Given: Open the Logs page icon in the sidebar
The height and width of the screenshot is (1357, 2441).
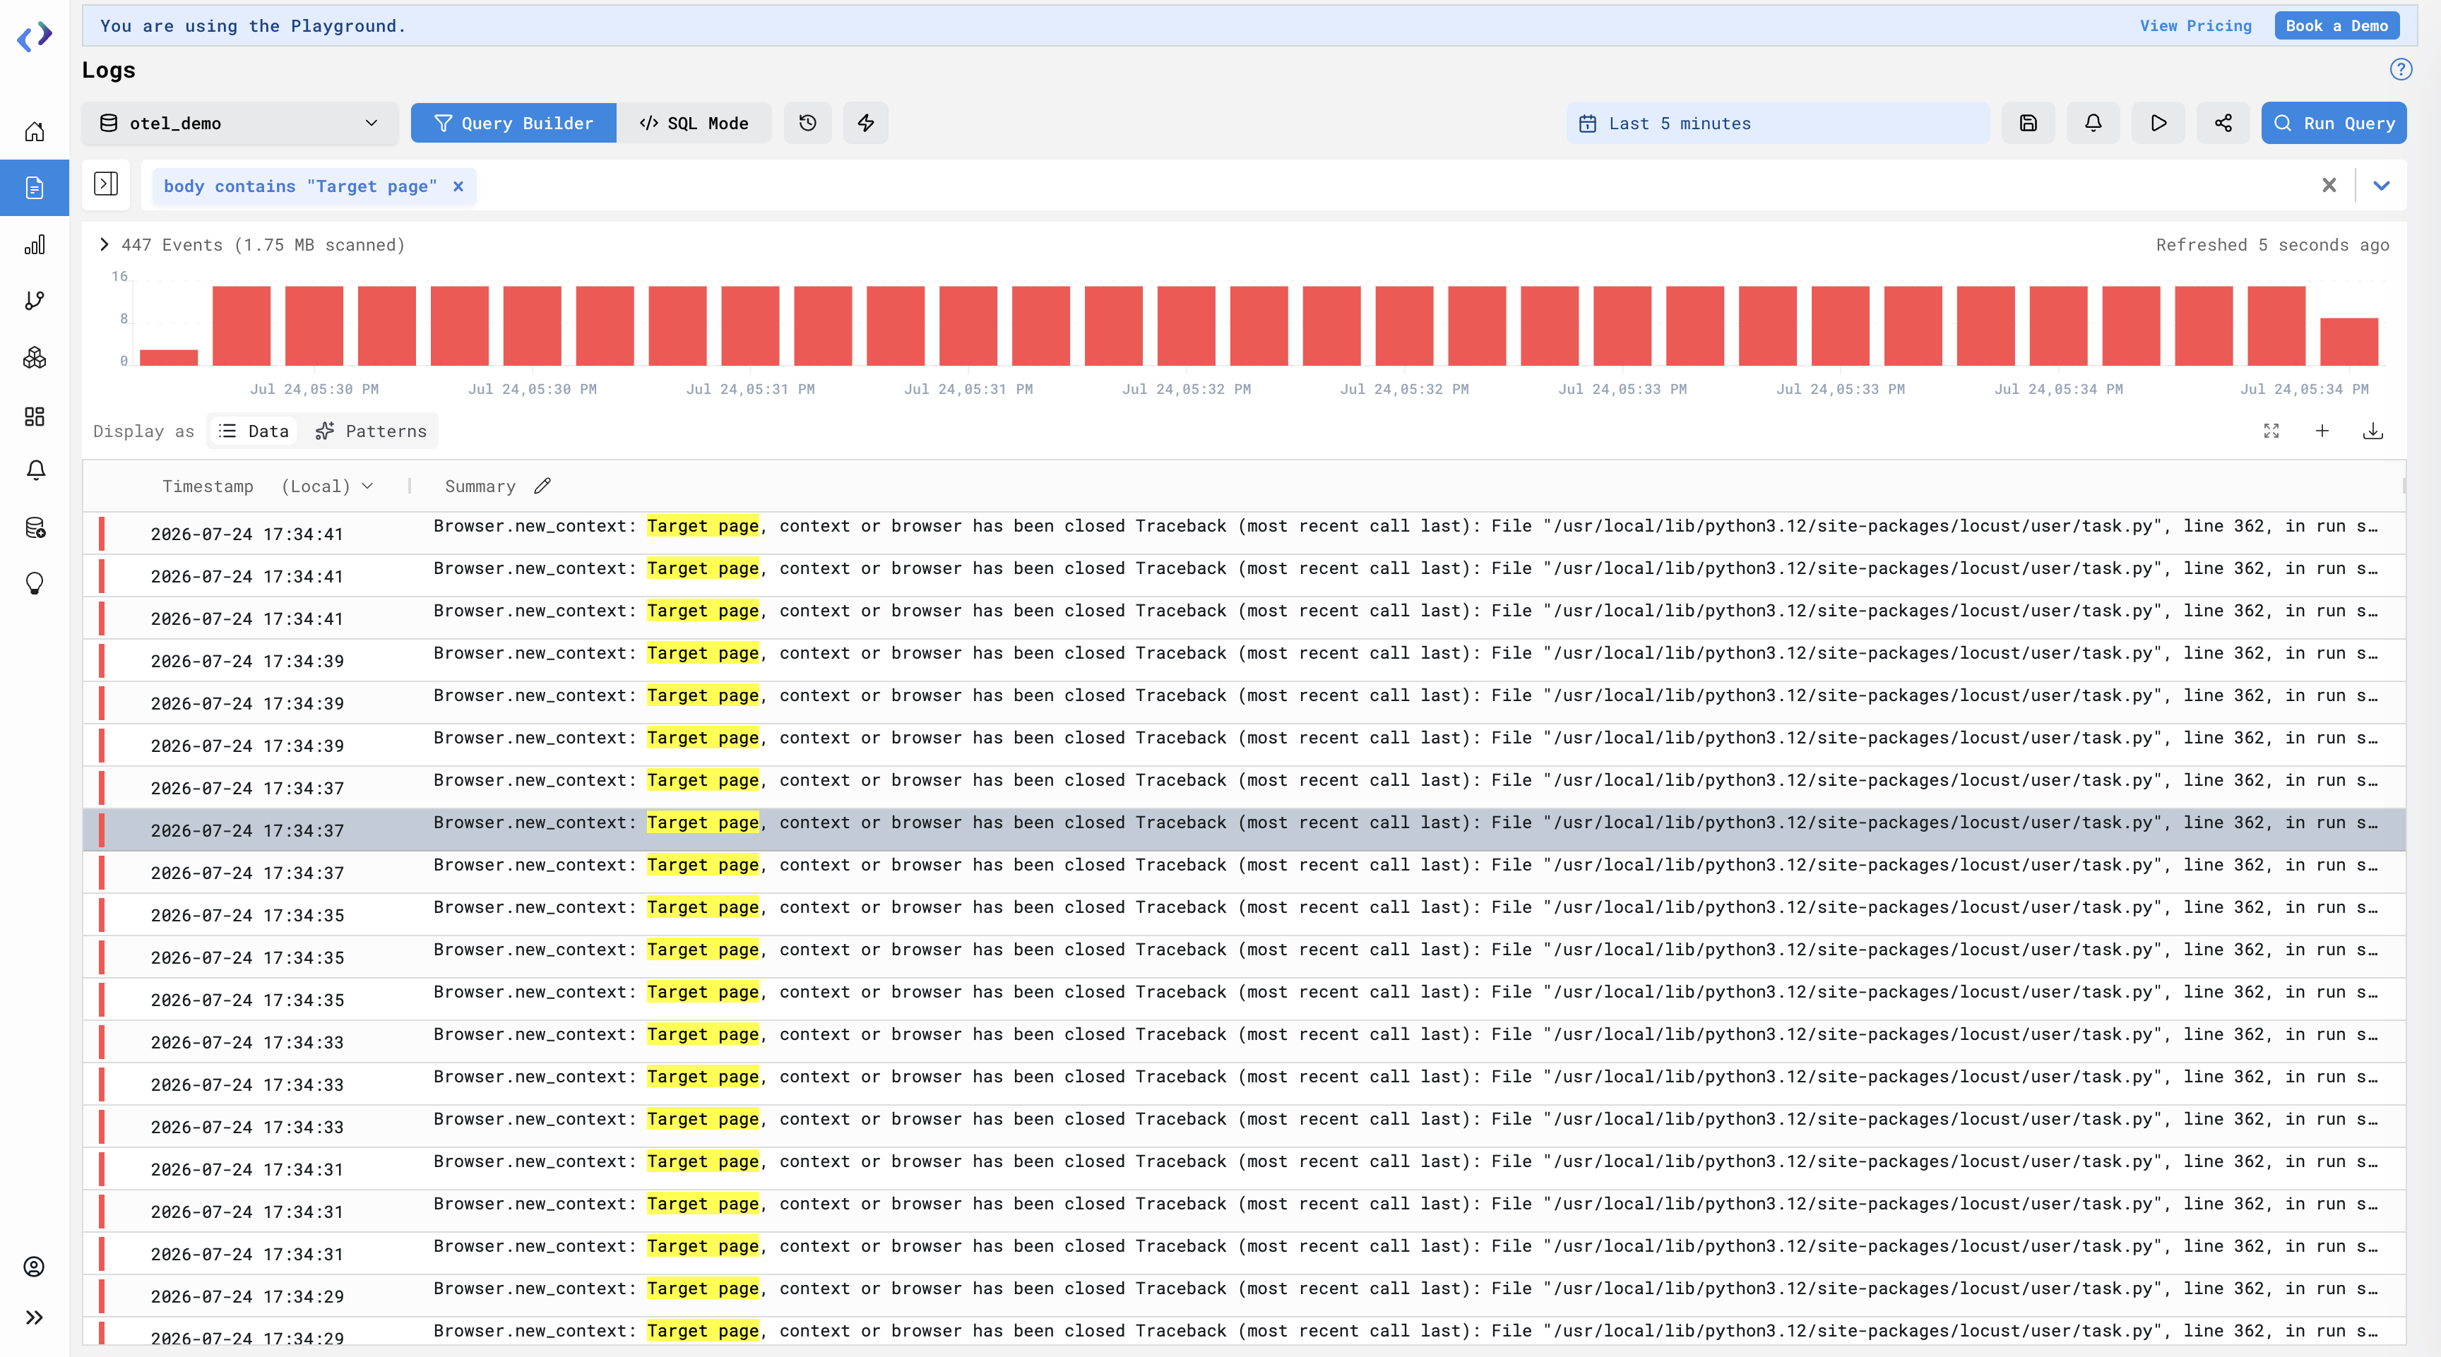Looking at the screenshot, I should click(x=34, y=188).
